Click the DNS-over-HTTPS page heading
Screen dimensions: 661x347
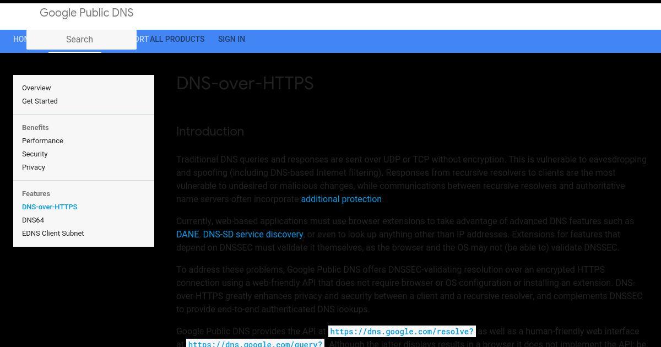(245, 83)
